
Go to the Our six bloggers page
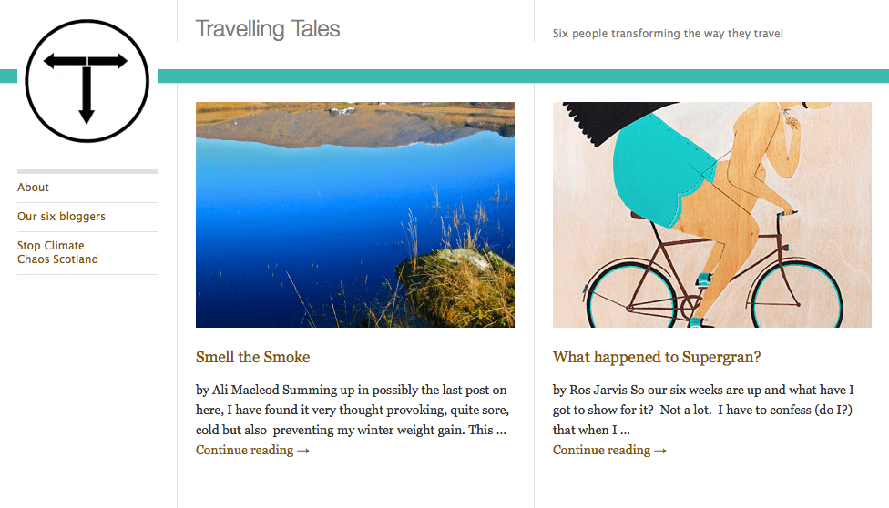click(x=61, y=217)
